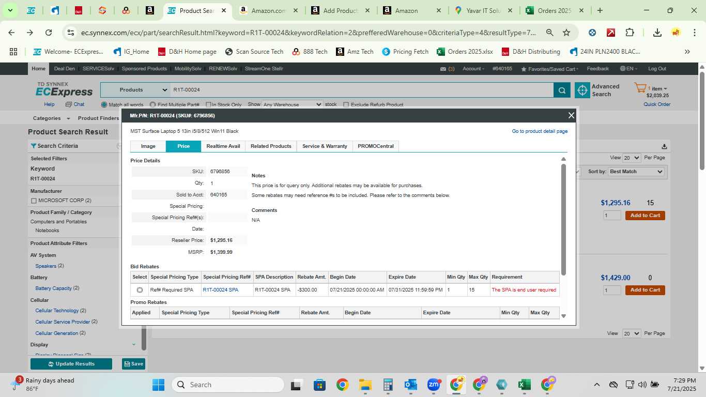This screenshot has height=397, width=706.
Task: Bookmark this page star icon
Action: pyautogui.click(x=566, y=33)
